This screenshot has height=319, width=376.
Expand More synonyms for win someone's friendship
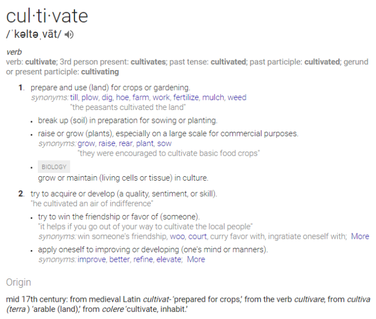[360, 236]
